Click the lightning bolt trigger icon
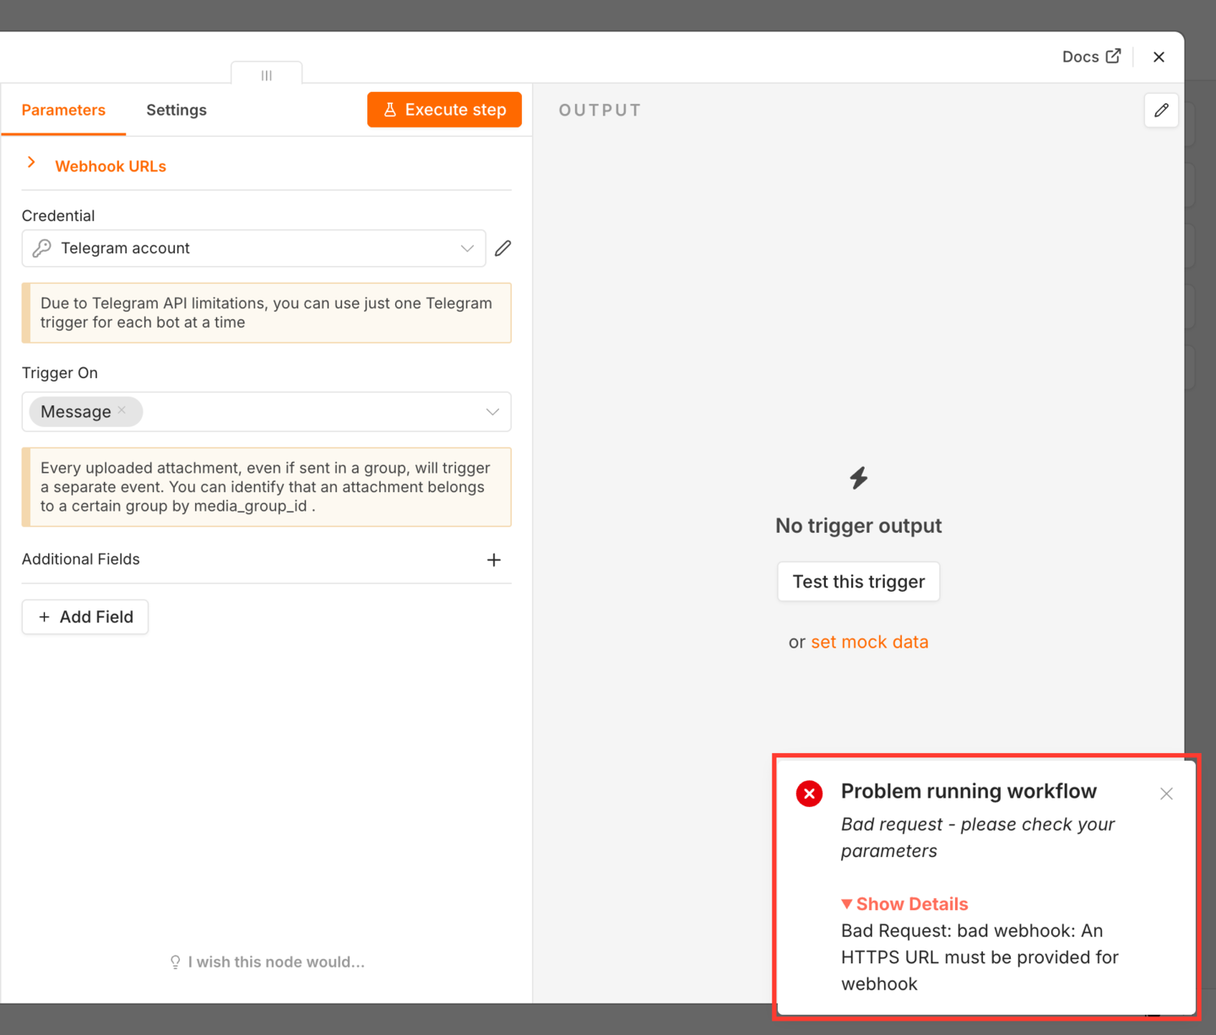 point(859,478)
